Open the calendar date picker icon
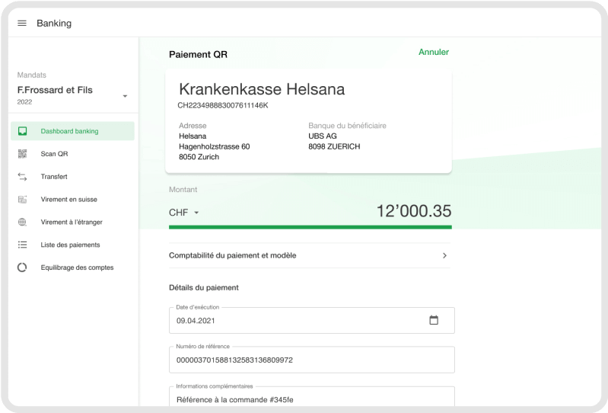Screen dimensions: 608x413 434,321
